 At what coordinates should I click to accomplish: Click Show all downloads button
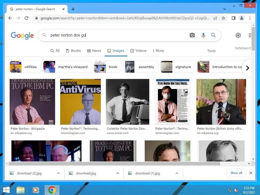(236, 173)
